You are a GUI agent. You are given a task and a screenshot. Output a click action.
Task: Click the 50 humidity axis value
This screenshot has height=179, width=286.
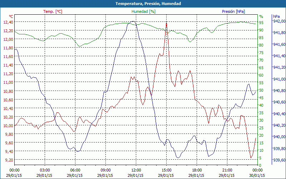261,90
